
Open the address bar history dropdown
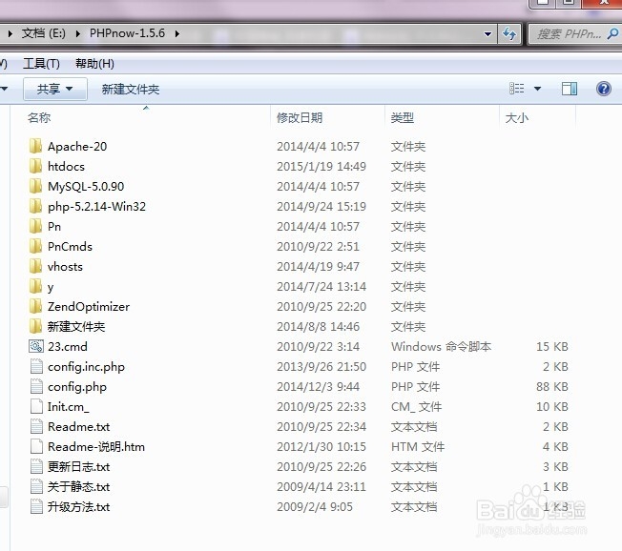coord(487,34)
